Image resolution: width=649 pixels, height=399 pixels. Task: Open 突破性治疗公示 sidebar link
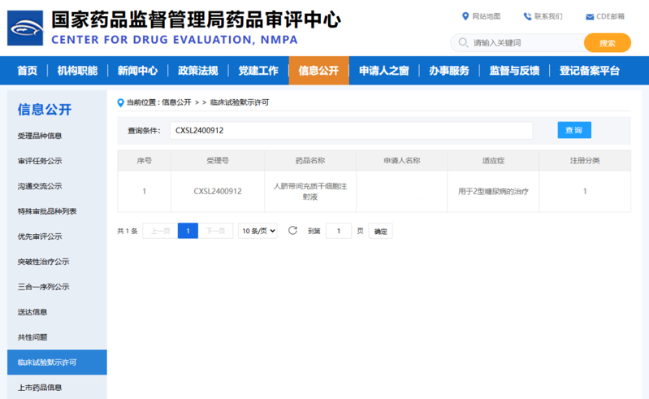44,262
